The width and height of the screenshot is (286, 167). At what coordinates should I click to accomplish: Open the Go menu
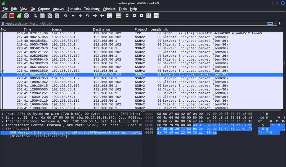coord(33,9)
